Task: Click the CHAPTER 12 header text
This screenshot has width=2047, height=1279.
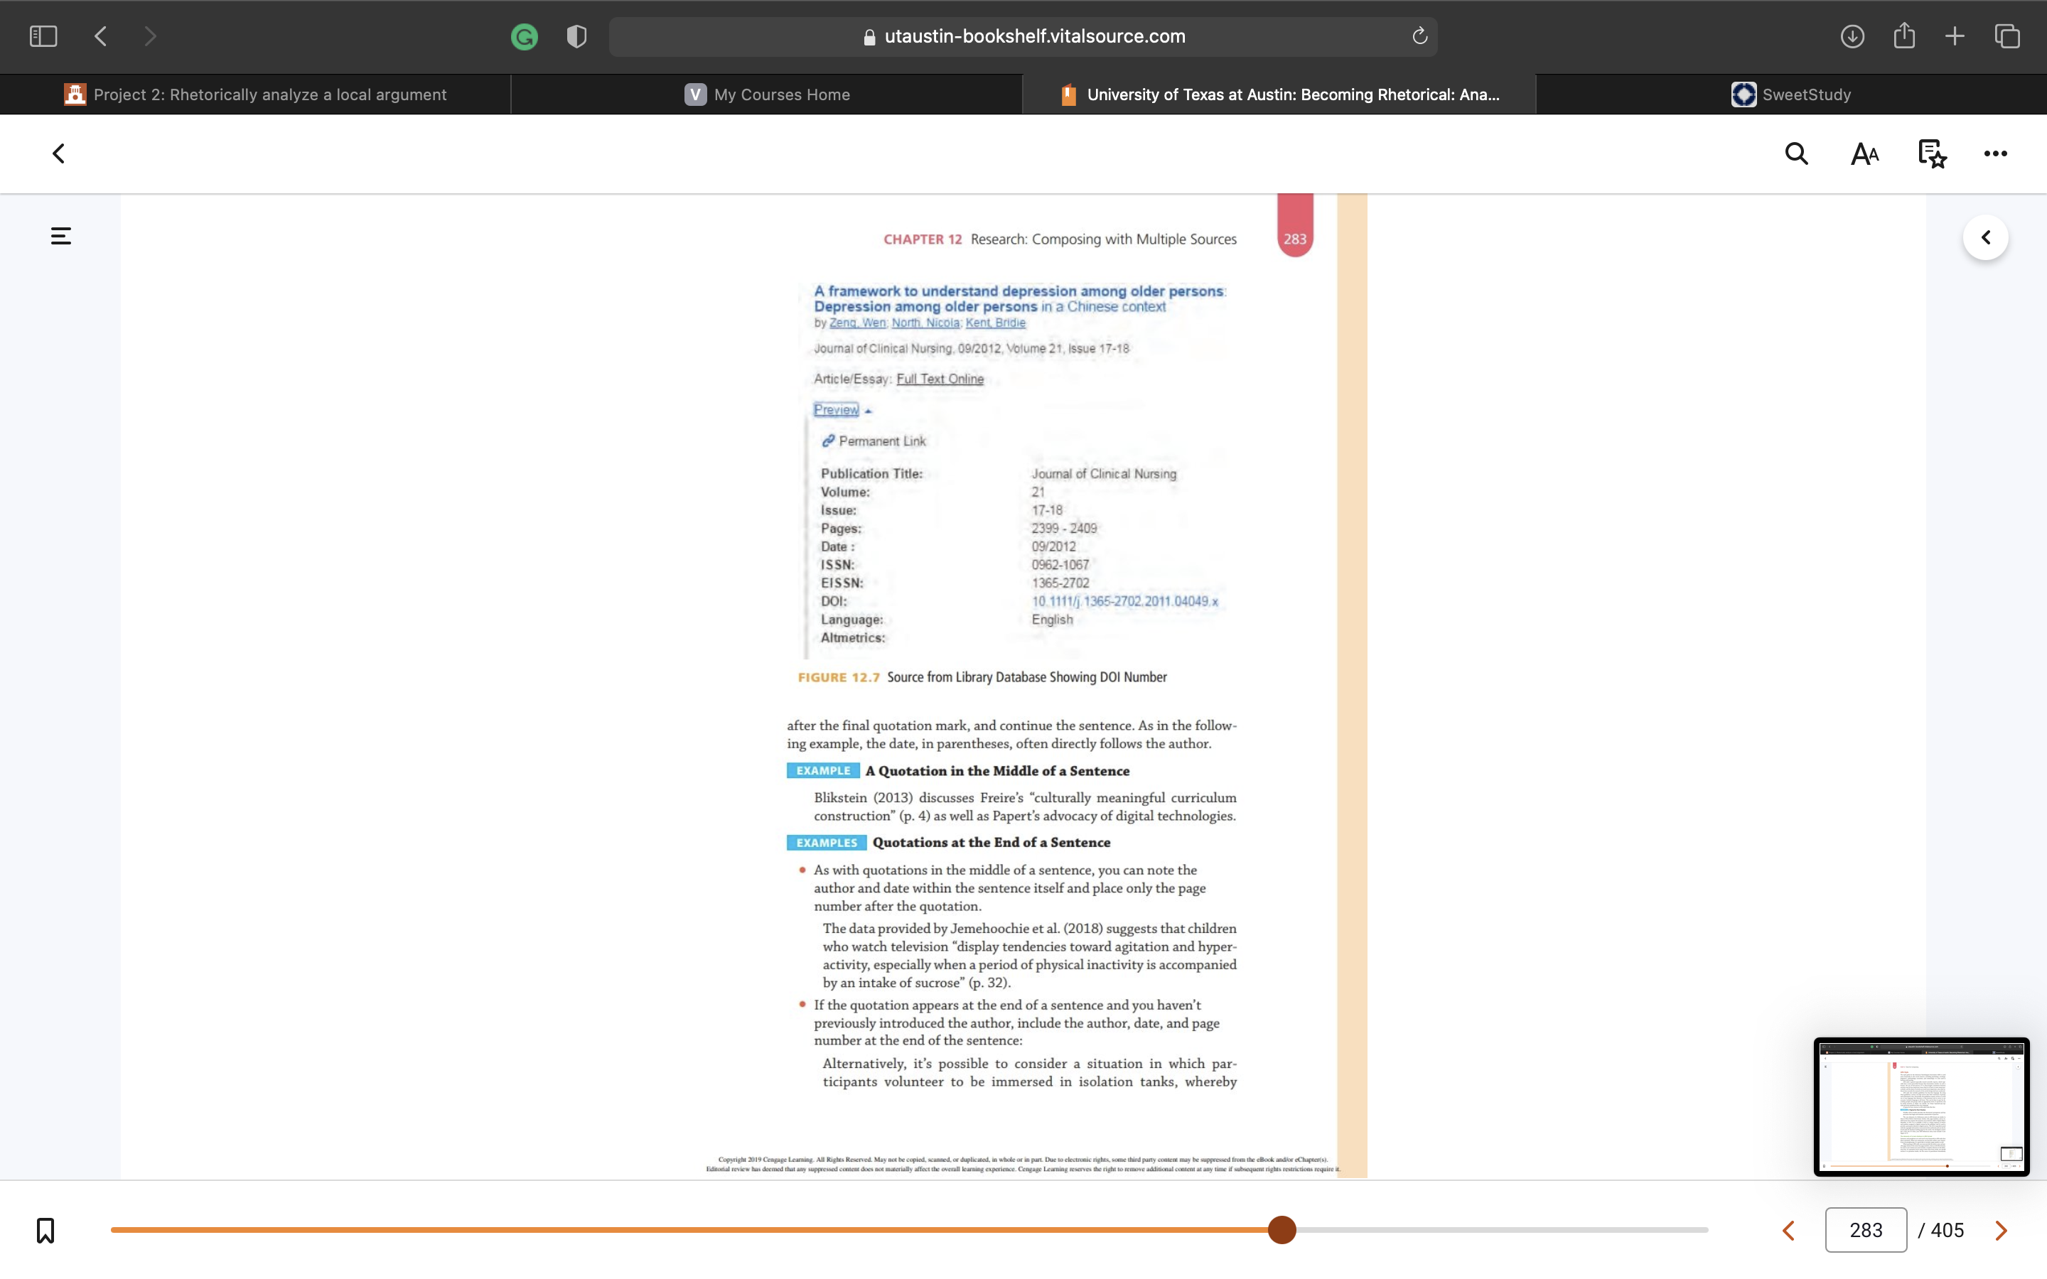Action: click(x=922, y=239)
